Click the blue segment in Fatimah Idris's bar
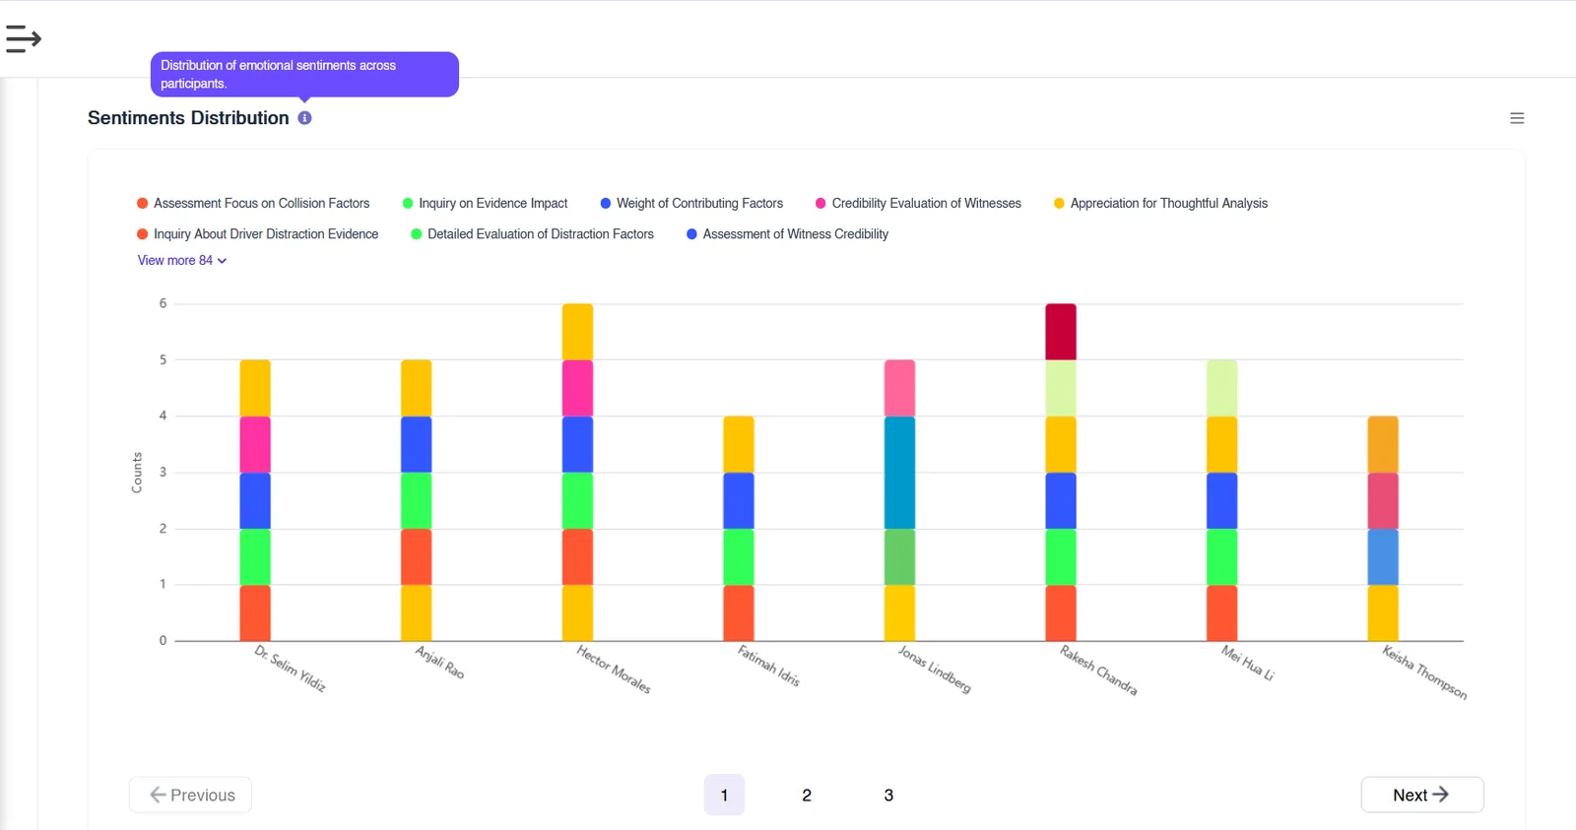 (739, 501)
